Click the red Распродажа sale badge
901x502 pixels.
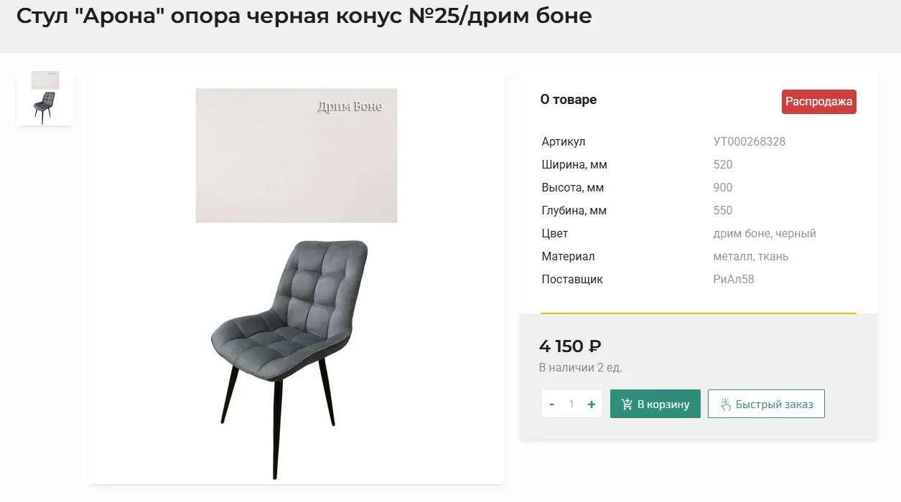point(819,102)
